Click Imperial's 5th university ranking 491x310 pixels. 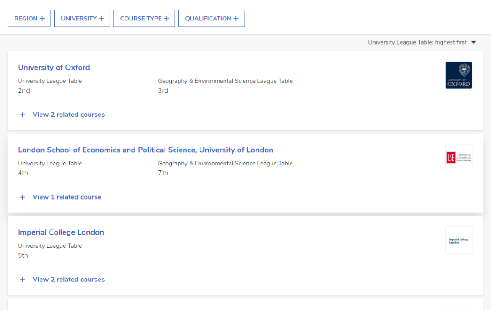[23, 255]
